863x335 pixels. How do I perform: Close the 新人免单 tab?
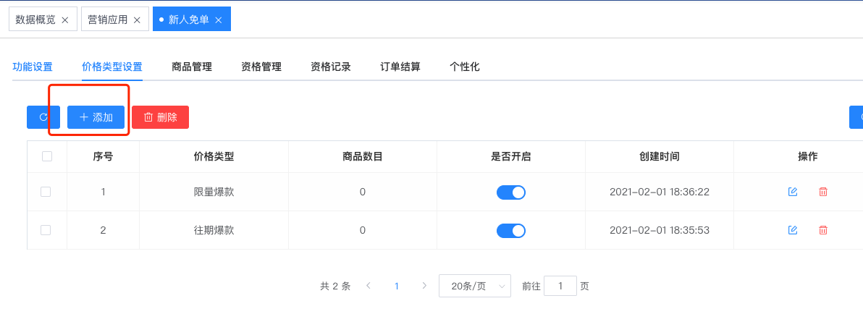(x=219, y=20)
